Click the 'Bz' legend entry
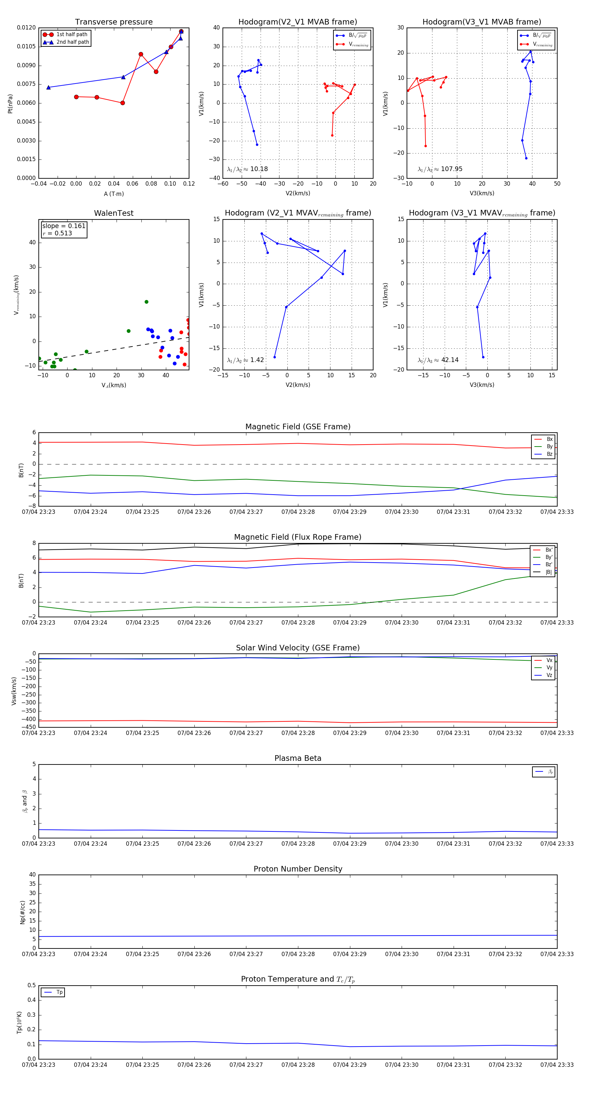 tap(543, 454)
